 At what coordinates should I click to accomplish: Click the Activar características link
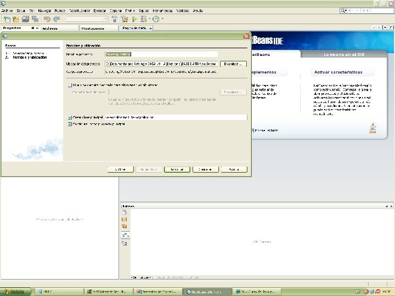338,72
